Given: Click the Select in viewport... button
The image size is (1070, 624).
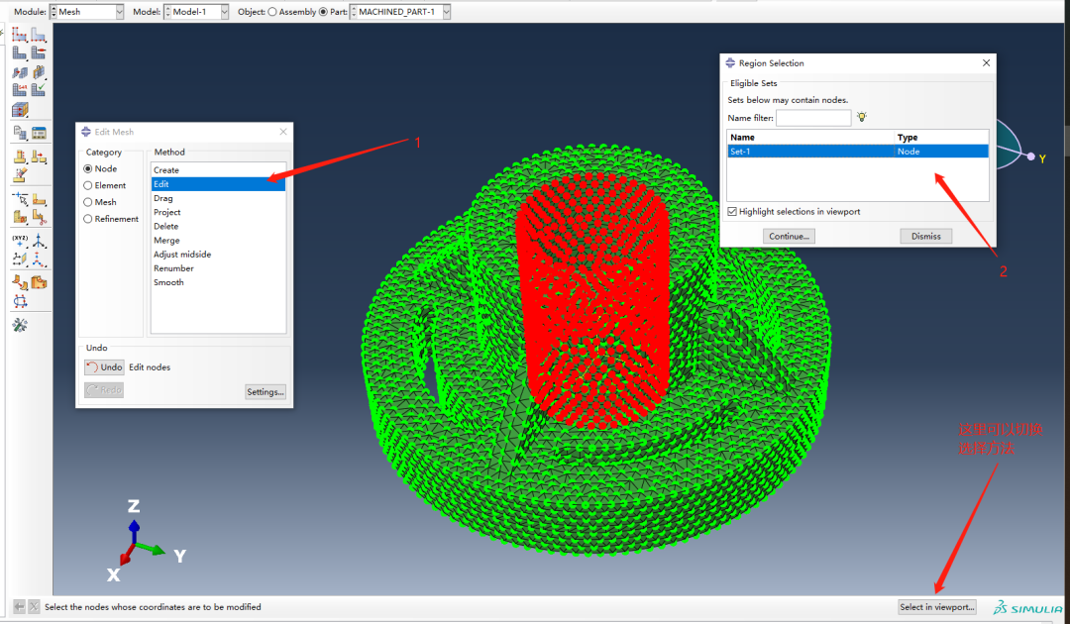Looking at the screenshot, I should click(937, 606).
